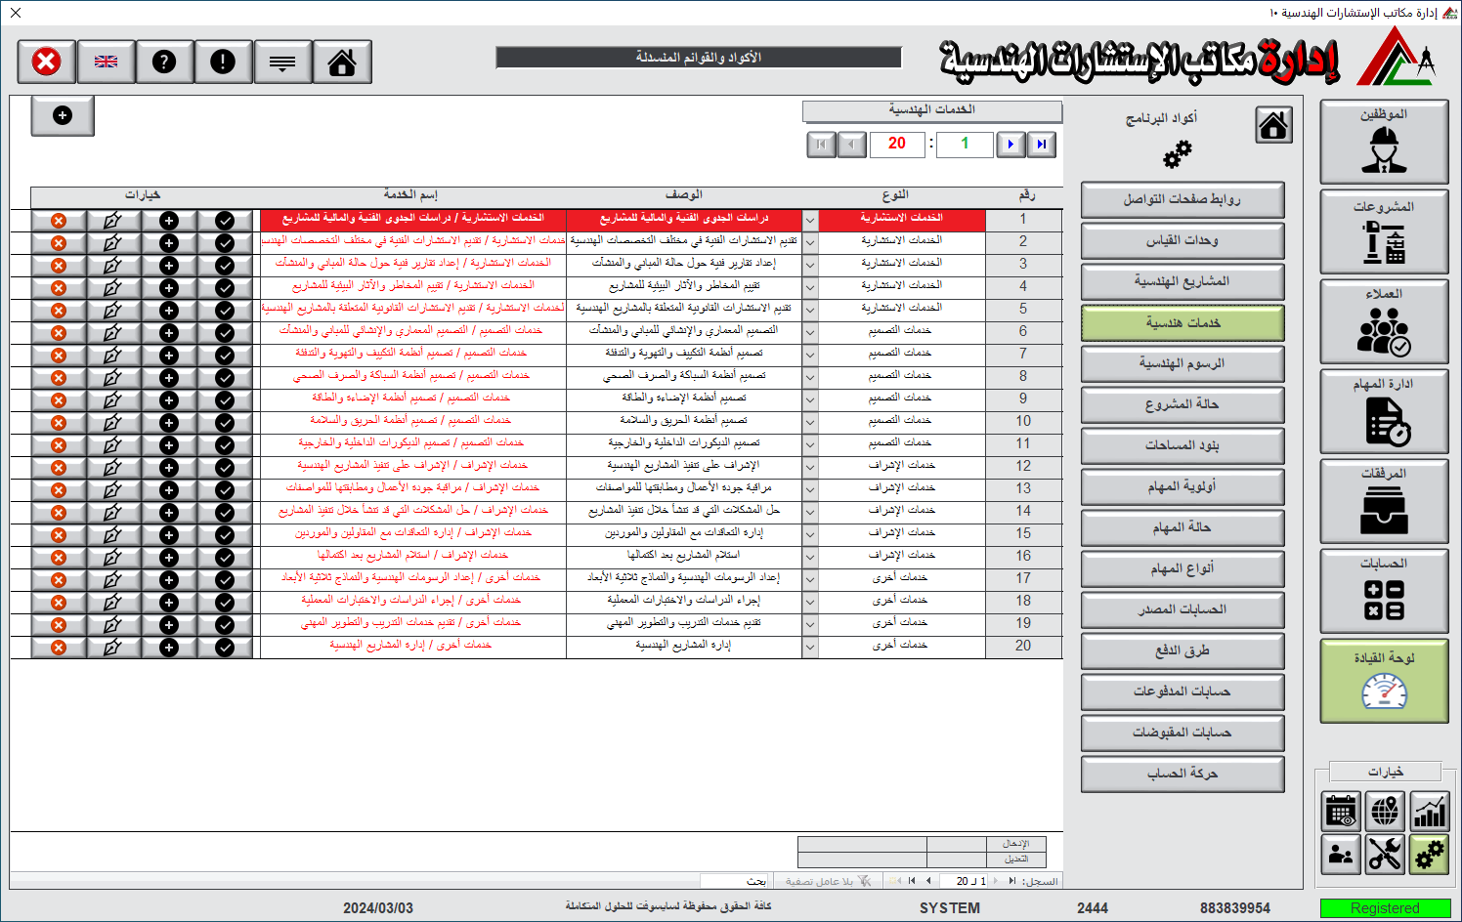Switch language with the UK flag icon
Viewport: 1462px width, 922px height.
[106, 62]
